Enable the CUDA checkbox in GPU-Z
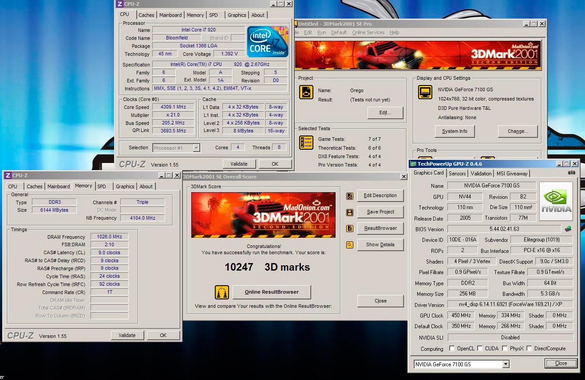The image size is (585, 380). coord(479,349)
